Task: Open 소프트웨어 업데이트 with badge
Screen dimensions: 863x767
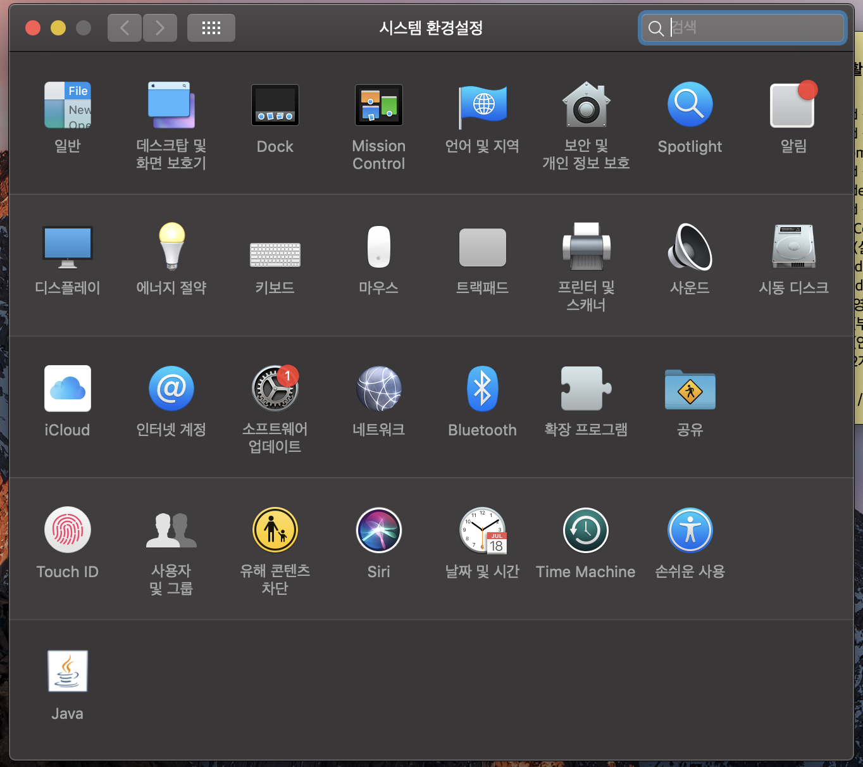Action: click(x=275, y=389)
